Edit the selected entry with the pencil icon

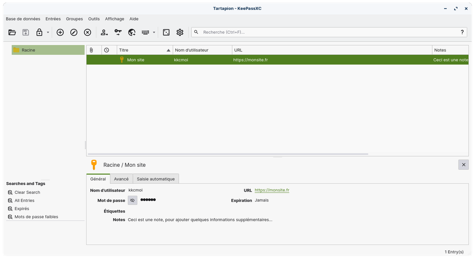[x=74, y=32]
